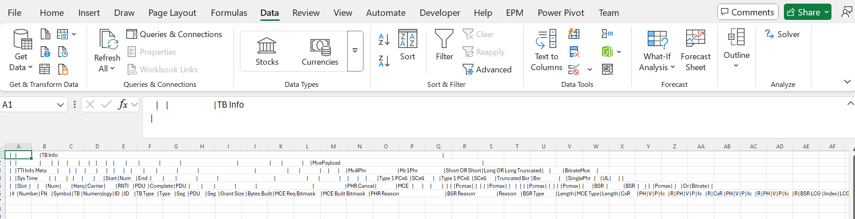Open the Comments pane

748,12
